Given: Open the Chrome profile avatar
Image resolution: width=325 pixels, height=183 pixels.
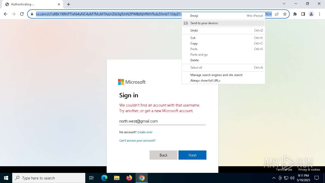Looking at the screenshot, I should [x=311, y=14].
